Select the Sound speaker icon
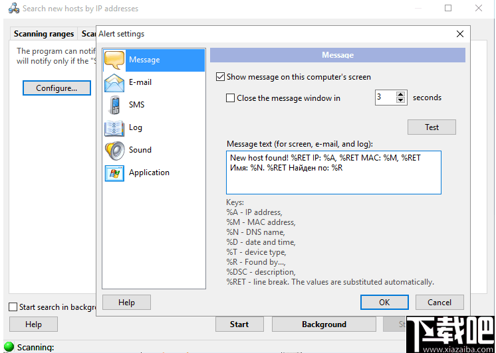496x353 pixels. [114, 151]
